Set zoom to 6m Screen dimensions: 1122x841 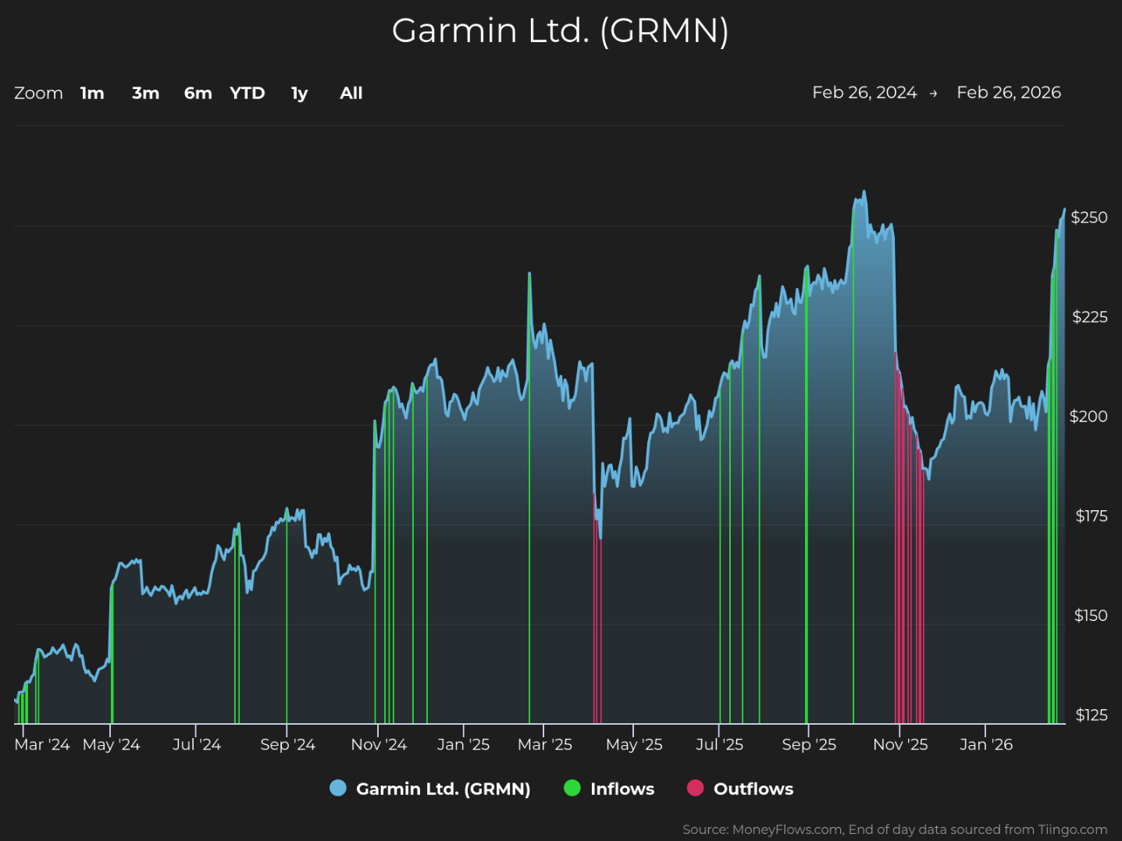[x=198, y=93]
